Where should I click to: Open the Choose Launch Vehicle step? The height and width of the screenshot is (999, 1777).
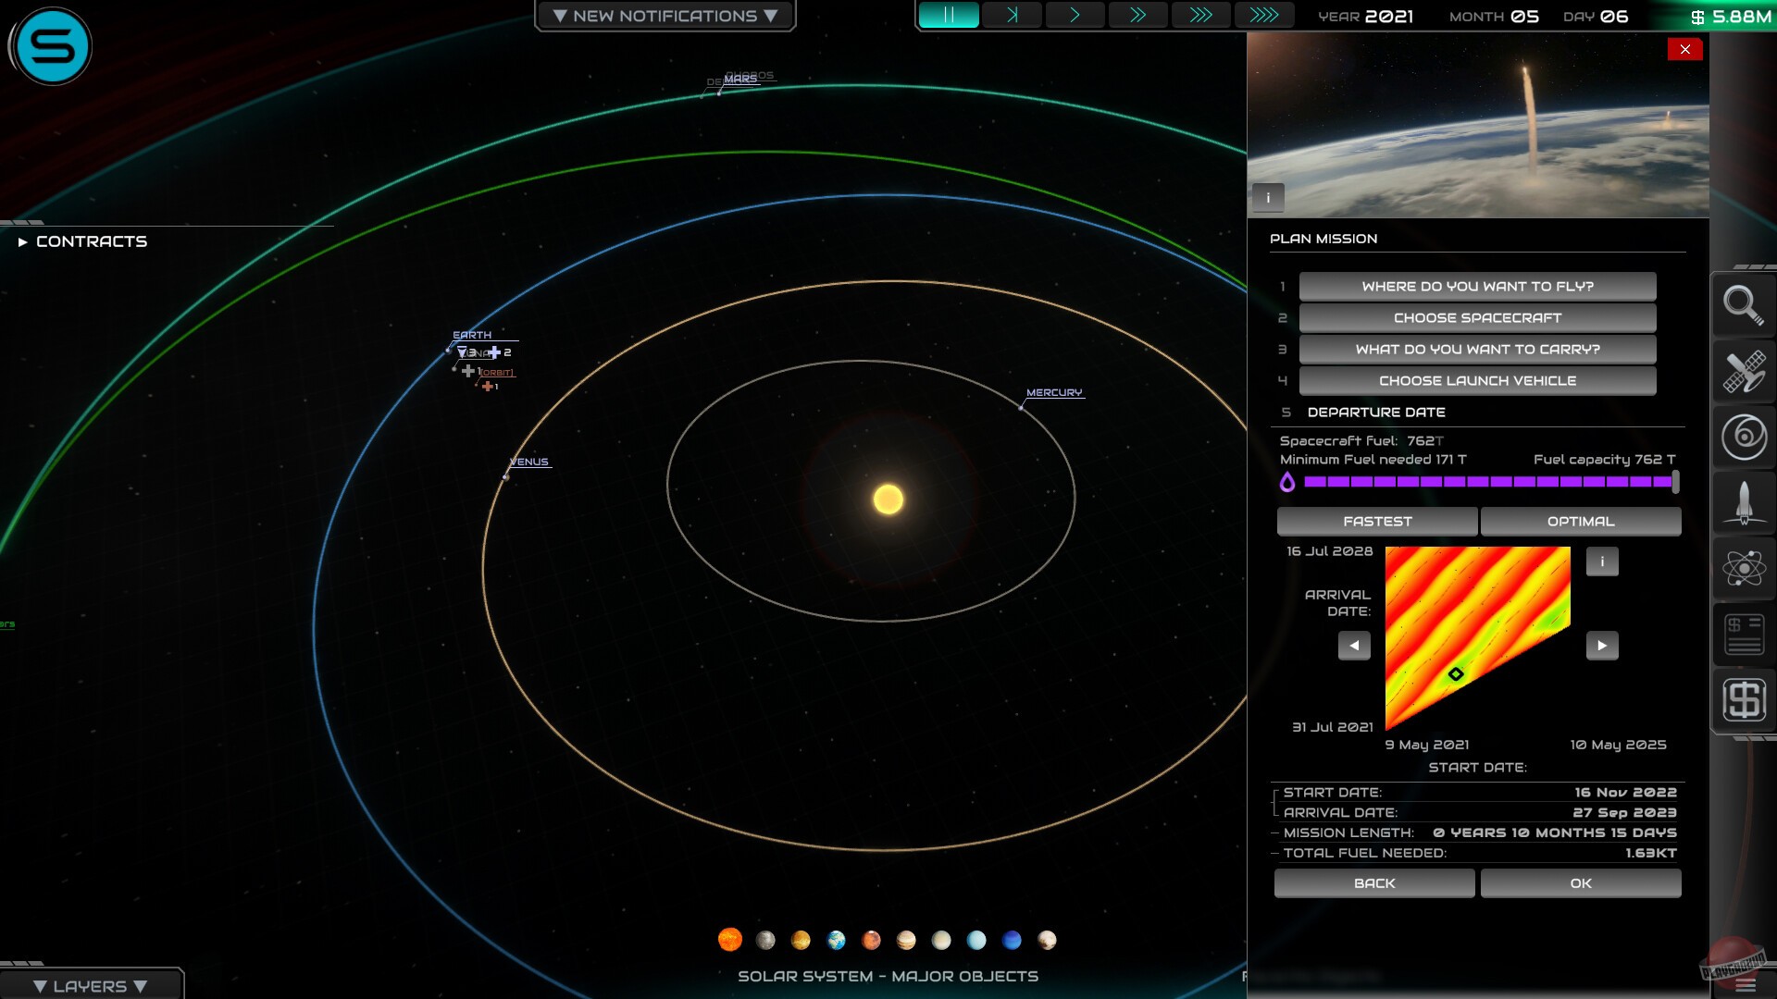[x=1477, y=381]
